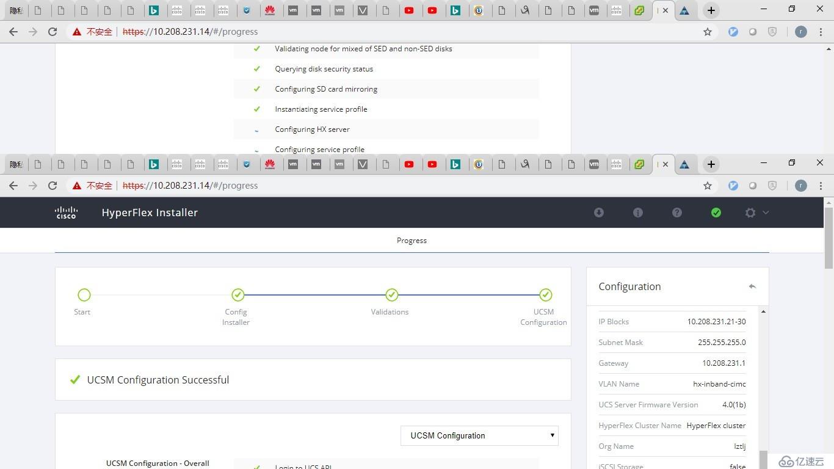Open new tab in lower browser window

(x=711, y=164)
